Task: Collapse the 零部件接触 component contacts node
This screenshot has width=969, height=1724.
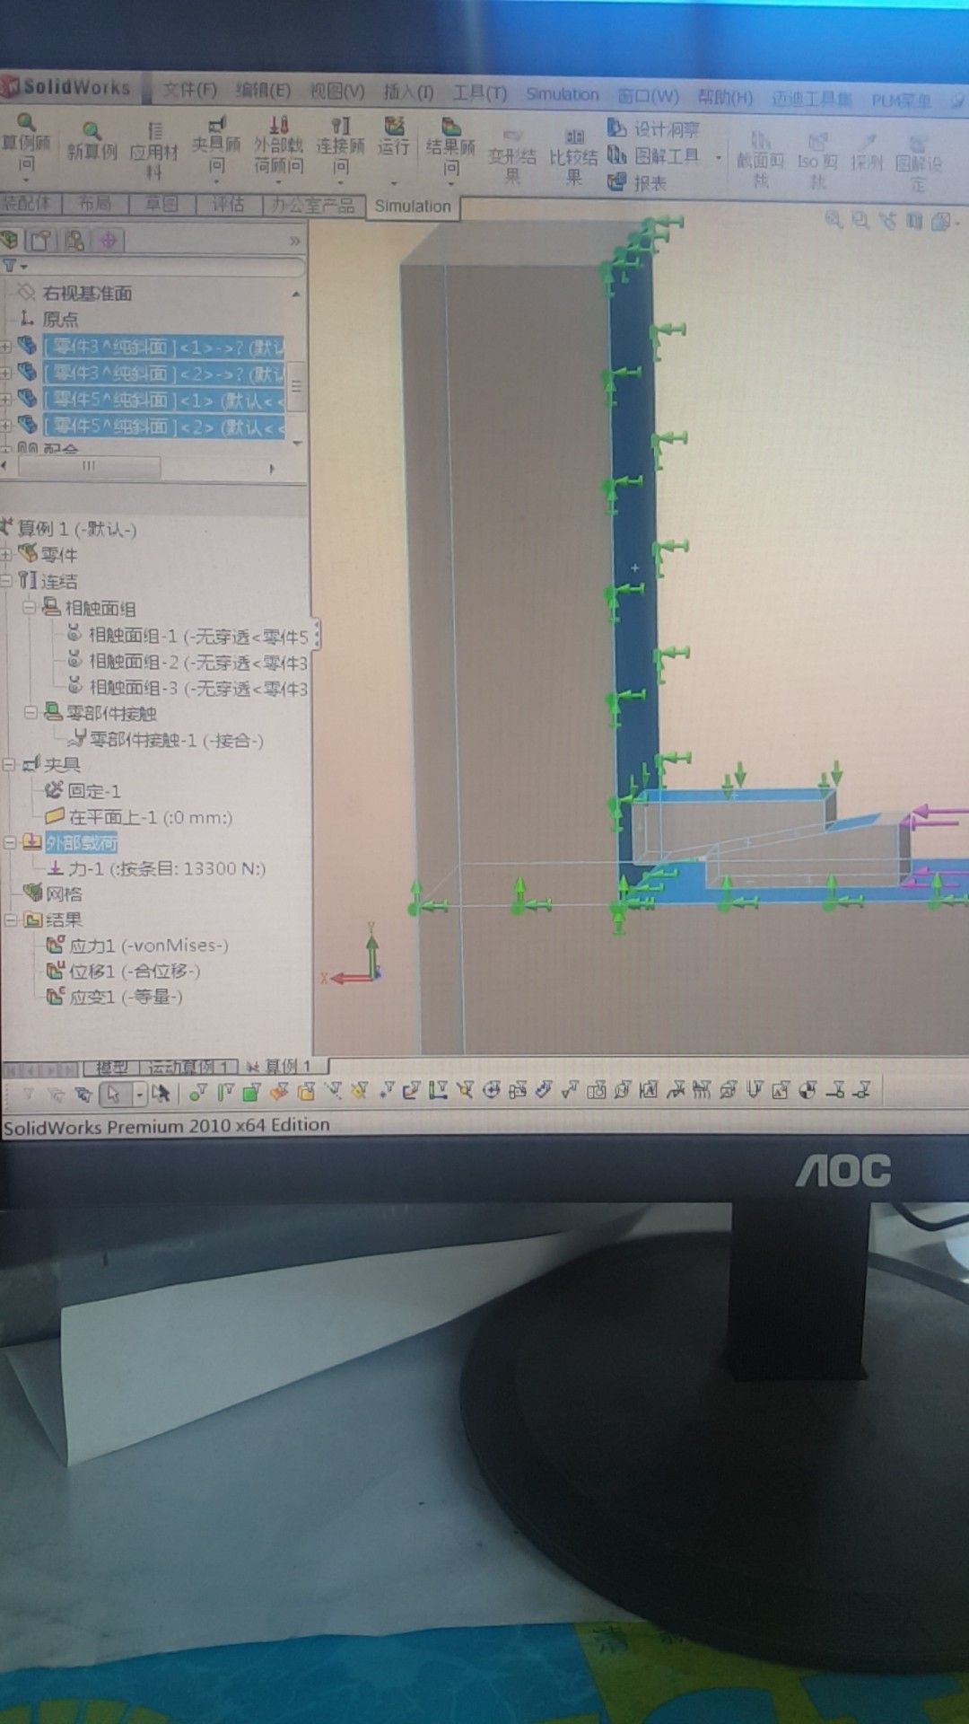Action: pos(30,713)
